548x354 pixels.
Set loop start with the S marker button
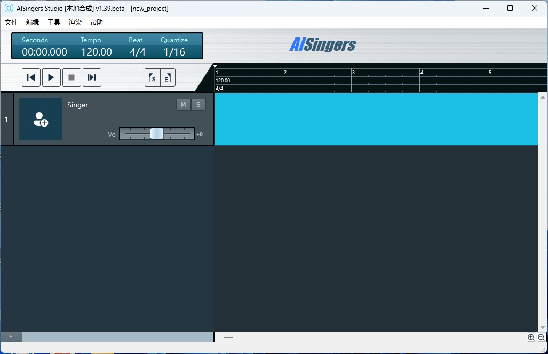[153, 77]
